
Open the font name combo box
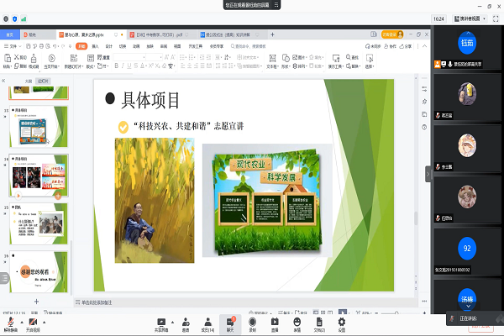pyautogui.click(x=129, y=57)
